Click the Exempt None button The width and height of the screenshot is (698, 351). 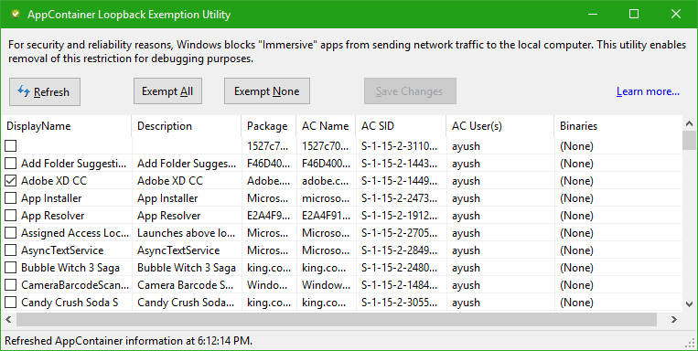[266, 91]
